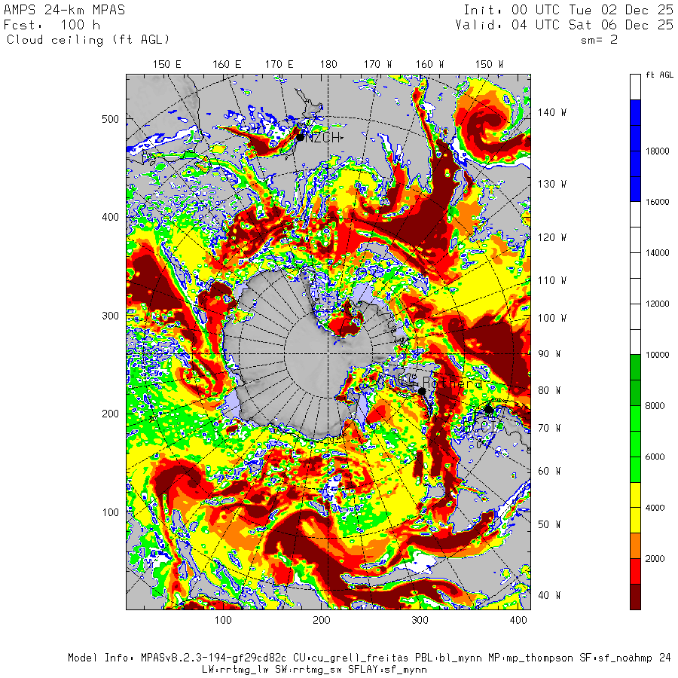Click the '40 W' longitude label
The height and width of the screenshot is (678, 678).
coord(550,595)
